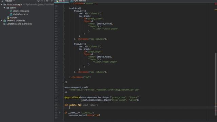Click the "update_fig" function name
This screenshot has width=217, height=122.
click(x=75, y=105)
